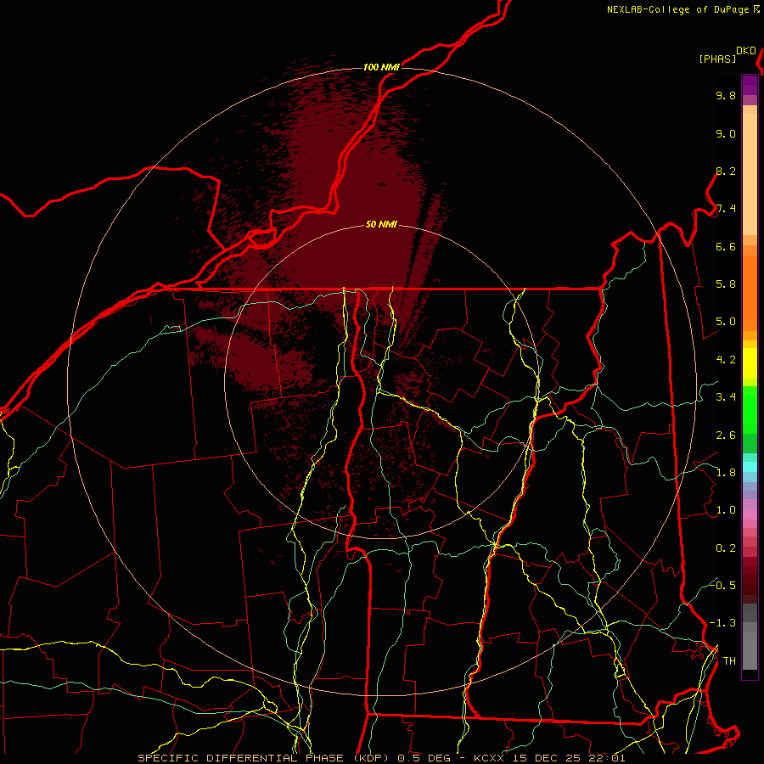Pick the yellow band beside 4.2

coord(750,363)
